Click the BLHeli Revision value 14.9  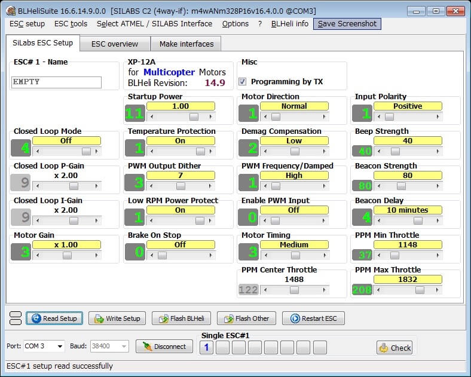pyautogui.click(x=215, y=83)
